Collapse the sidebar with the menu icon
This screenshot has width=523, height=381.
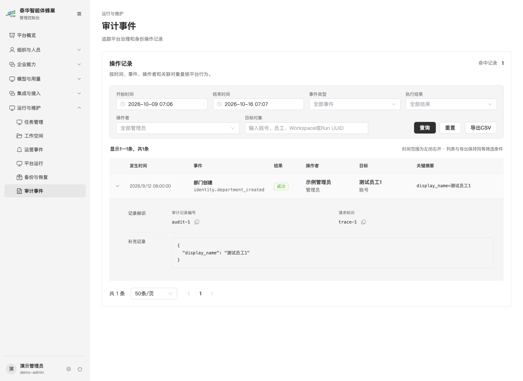coord(79,14)
